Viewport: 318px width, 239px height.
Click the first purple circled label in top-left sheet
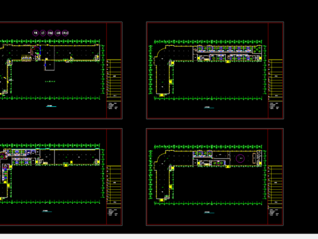[36, 33]
